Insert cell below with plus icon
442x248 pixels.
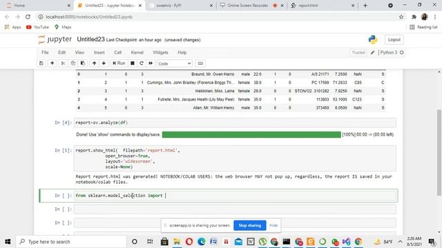[52, 63]
